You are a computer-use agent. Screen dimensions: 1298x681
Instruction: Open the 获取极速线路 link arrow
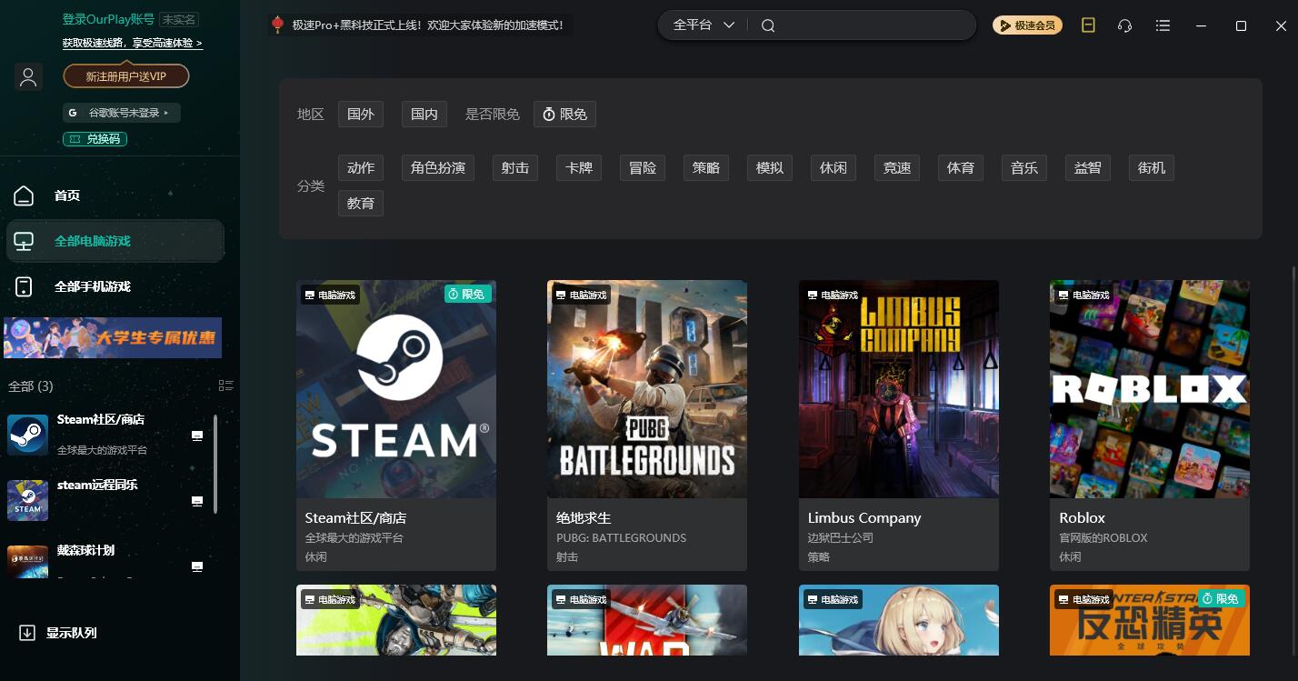(x=199, y=43)
